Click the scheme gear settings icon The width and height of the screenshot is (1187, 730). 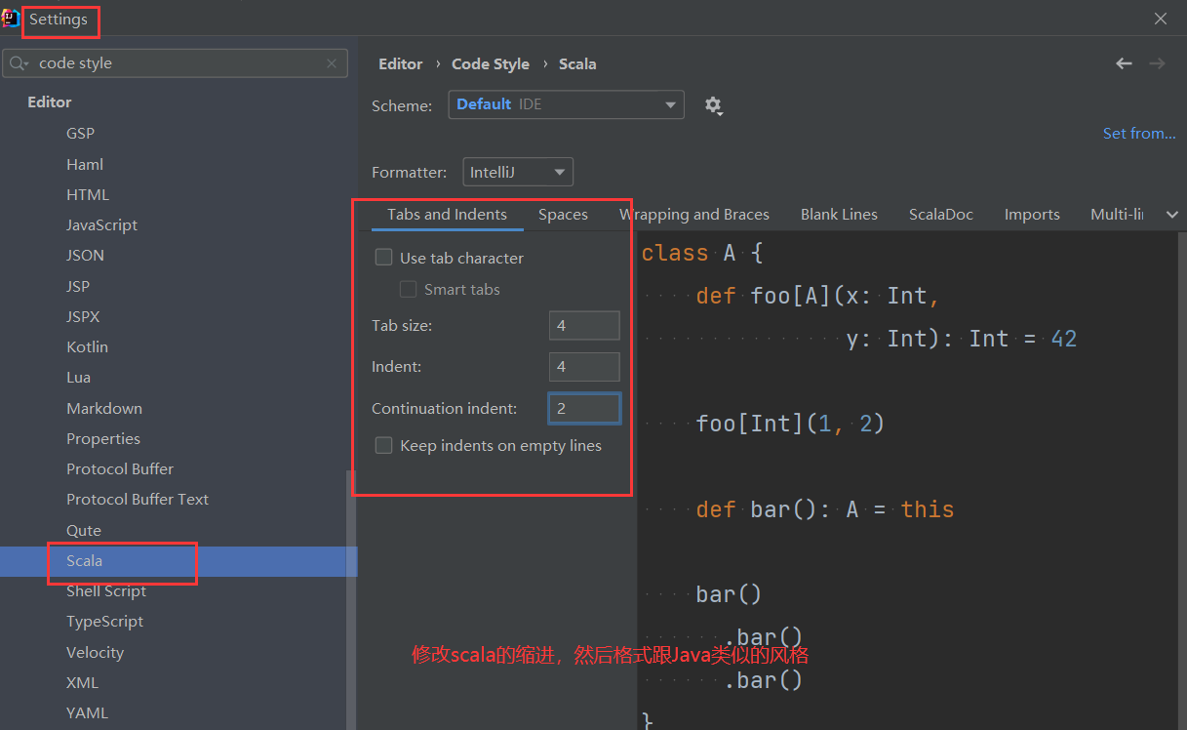714,105
